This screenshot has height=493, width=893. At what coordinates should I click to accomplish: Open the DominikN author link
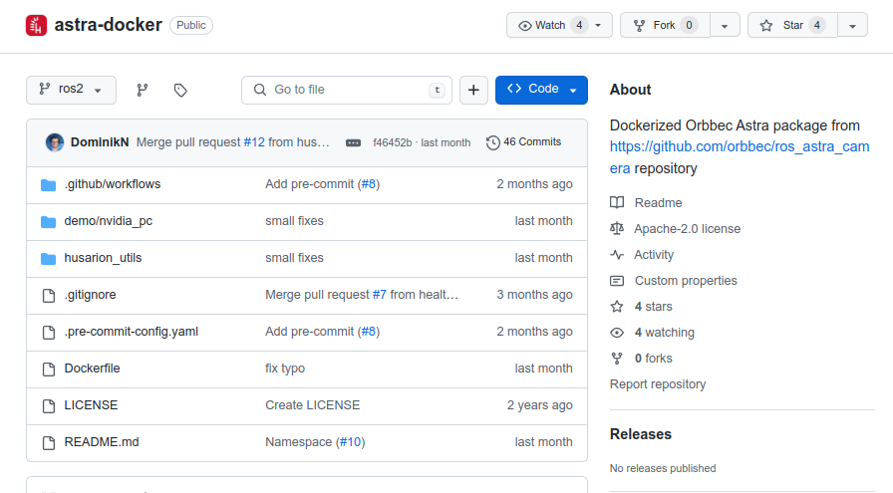pos(100,142)
